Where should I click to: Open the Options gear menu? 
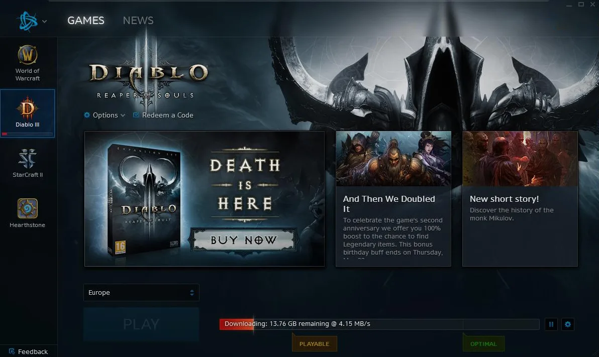(105, 115)
